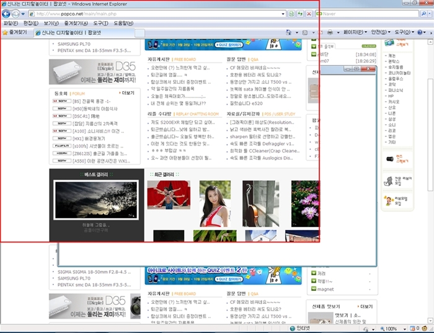This screenshot has width=434, height=333.
Task: Open post 속도 빠른 조각틀 Defraggler v1..
Action: [262, 144]
